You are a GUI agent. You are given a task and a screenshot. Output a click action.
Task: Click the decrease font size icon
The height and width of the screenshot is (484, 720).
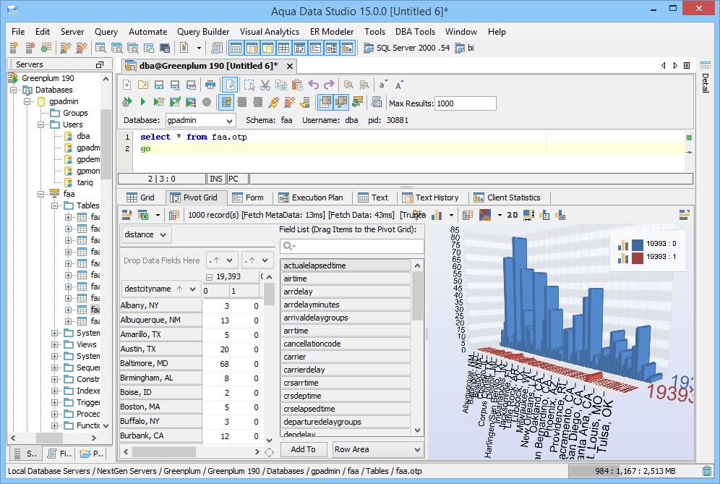point(383,85)
